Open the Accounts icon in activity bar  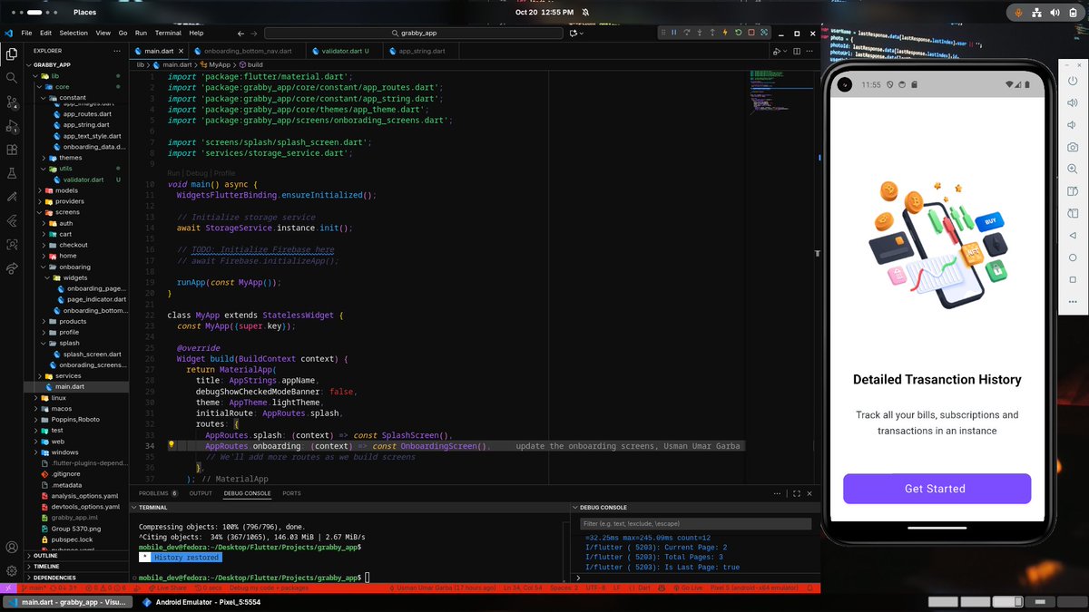tap(12, 548)
